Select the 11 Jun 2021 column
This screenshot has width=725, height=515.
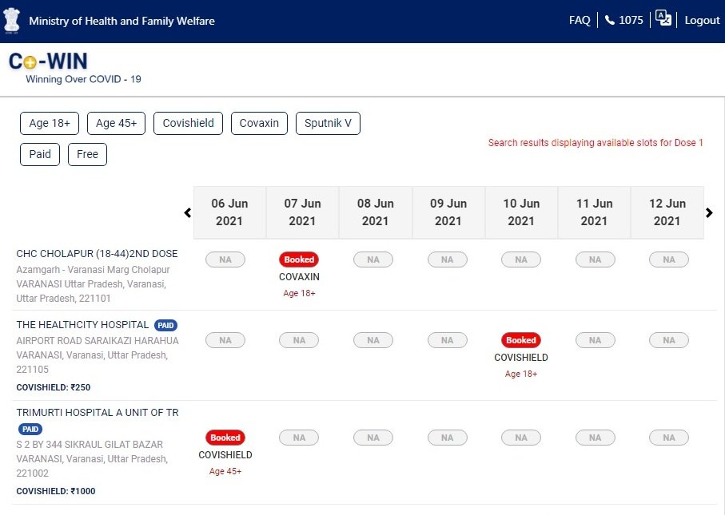[x=594, y=212]
